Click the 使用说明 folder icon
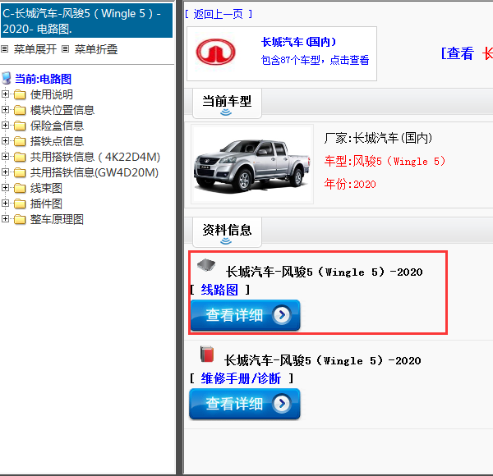 (20, 94)
